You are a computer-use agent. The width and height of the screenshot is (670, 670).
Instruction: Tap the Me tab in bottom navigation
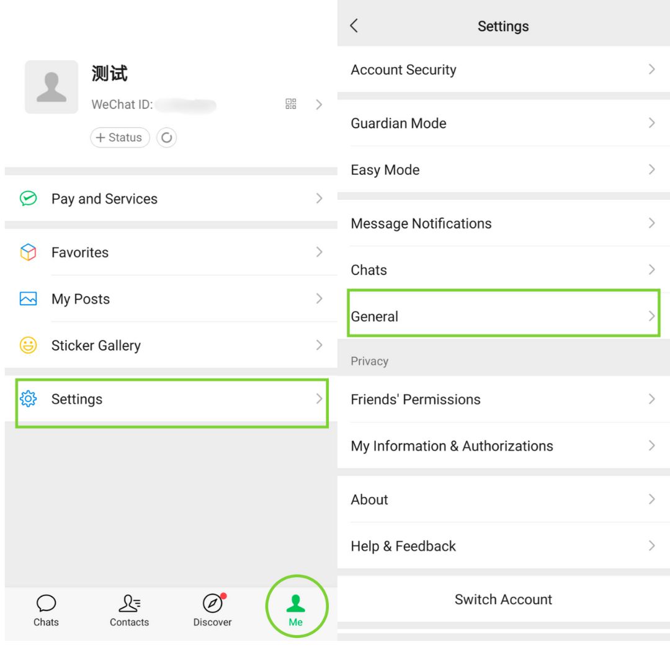click(x=297, y=607)
